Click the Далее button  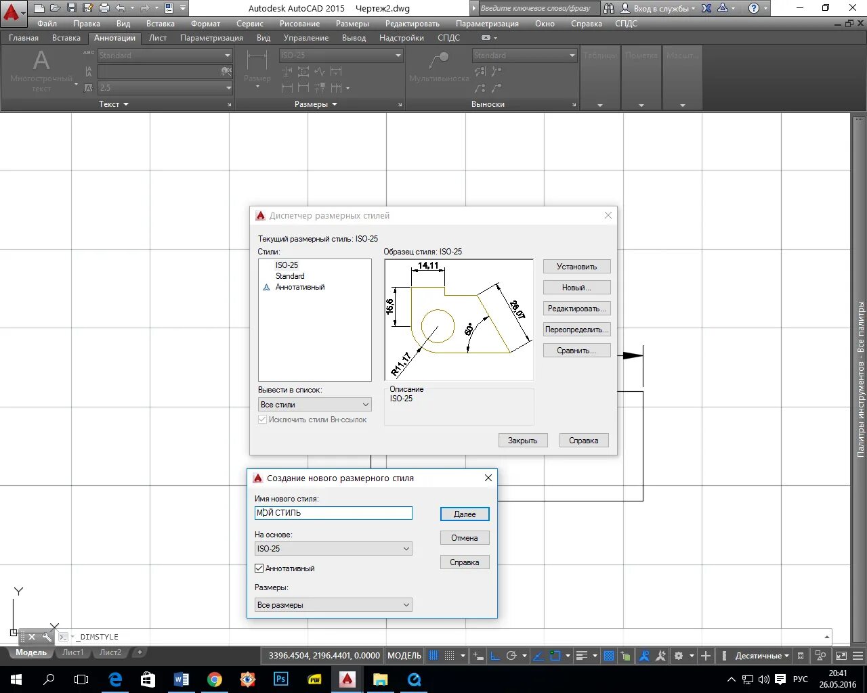click(465, 514)
